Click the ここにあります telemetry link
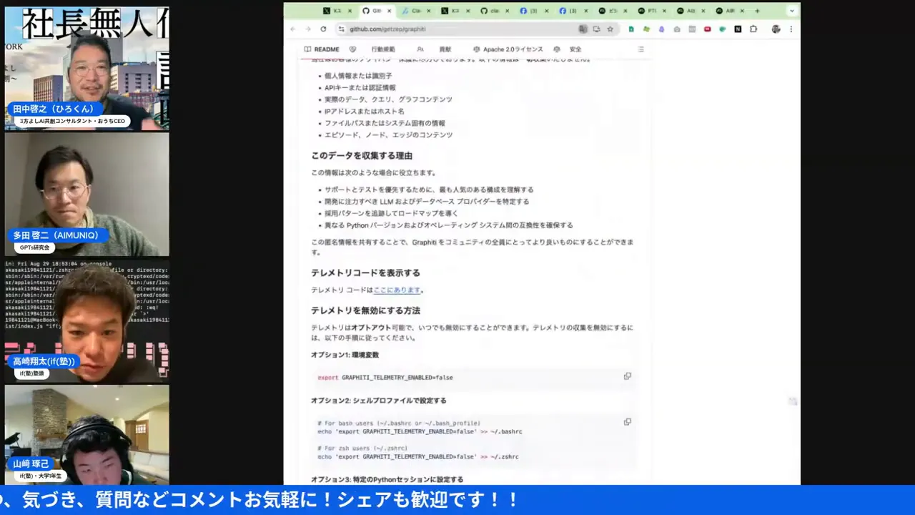This screenshot has height=515, width=915. point(397,290)
